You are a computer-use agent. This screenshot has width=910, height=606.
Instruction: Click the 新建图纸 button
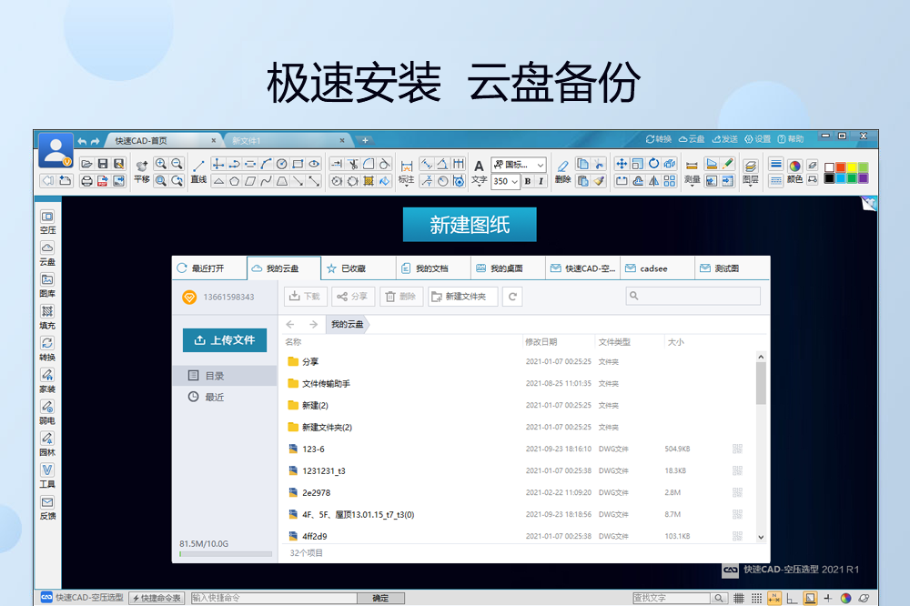click(x=470, y=224)
